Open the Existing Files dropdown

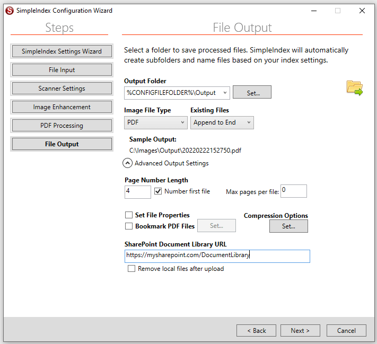[x=222, y=122]
